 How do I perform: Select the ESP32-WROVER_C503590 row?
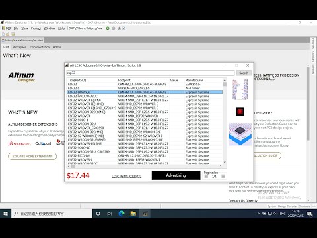[x=145, y=128]
